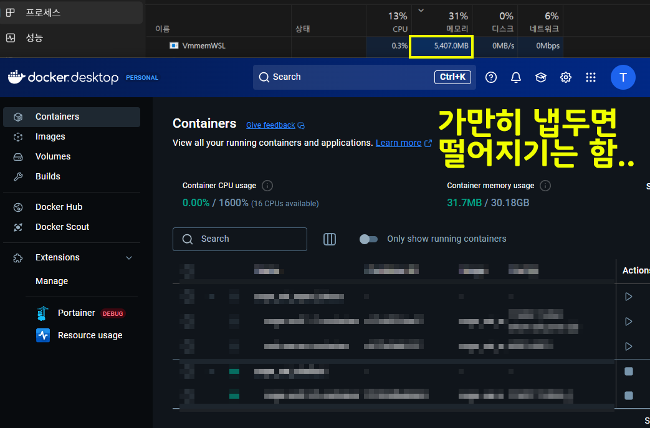Stop the last listed running container
The width and height of the screenshot is (650, 428).
(x=629, y=396)
